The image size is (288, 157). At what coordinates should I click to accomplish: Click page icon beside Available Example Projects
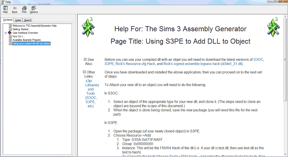click(x=10, y=40)
